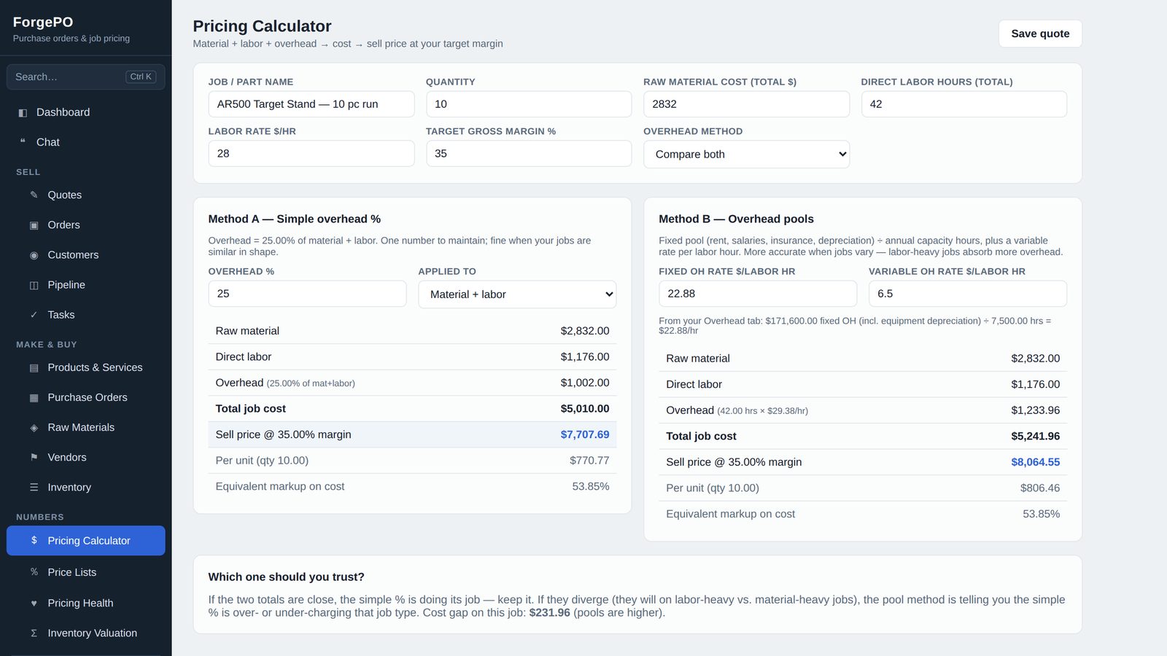Open the Applied To dropdown
This screenshot has height=656, width=1167.
(x=517, y=294)
